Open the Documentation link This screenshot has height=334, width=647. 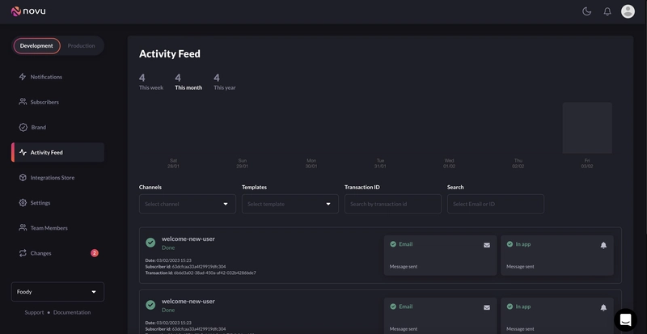72,312
